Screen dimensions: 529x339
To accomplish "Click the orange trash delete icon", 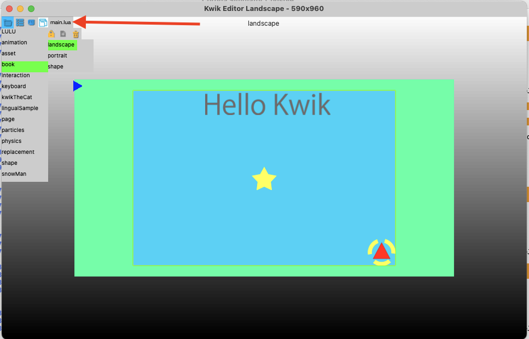I will (x=75, y=34).
